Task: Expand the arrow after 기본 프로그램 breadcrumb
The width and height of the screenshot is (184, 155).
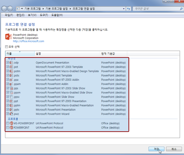Action: coord(43,9)
